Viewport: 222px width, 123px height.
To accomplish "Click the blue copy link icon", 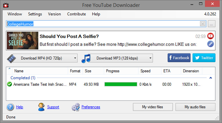I will pyautogui.click(x=211, y=44).
